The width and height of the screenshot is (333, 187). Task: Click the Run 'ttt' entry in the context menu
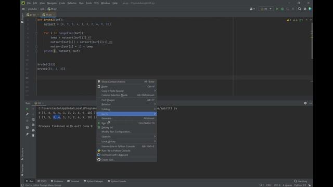(x=126, y=123)
